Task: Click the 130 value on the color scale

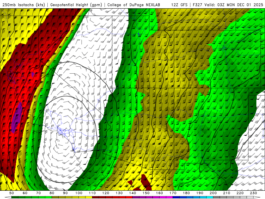Action: (119, 193)
